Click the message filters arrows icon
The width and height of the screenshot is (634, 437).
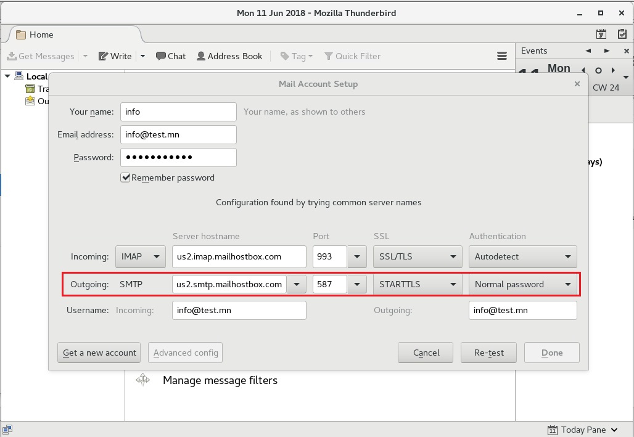coord(142,380)
